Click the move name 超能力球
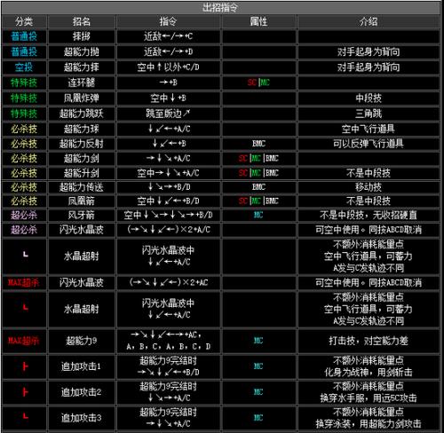This screenshot has height=433, width=444. [82, 129]
